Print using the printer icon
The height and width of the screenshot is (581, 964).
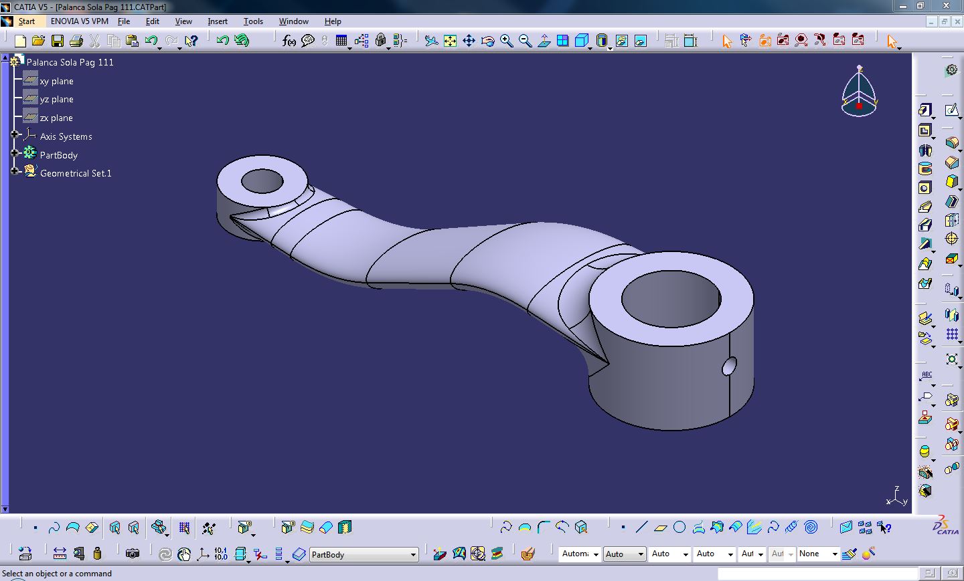tap(76, 41)
